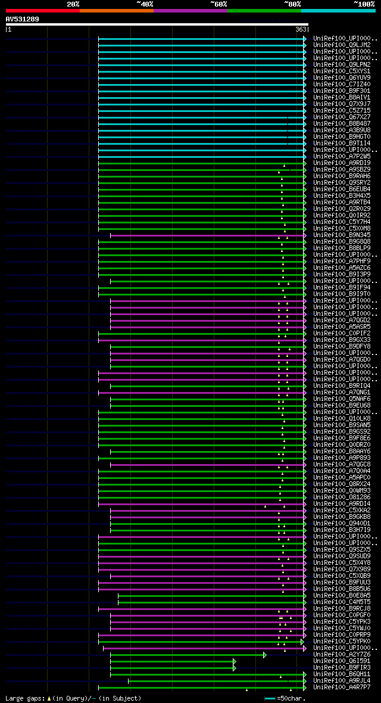The height and width of the screenshot is (703, 381).
Task: Select the UniRef100_B3H4X5 label
Action: coord(342,196)
